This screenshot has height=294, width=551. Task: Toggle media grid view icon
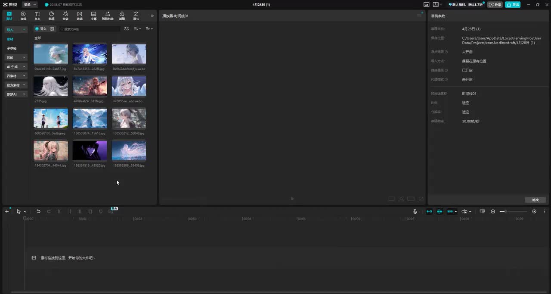(x=127, y=29)
